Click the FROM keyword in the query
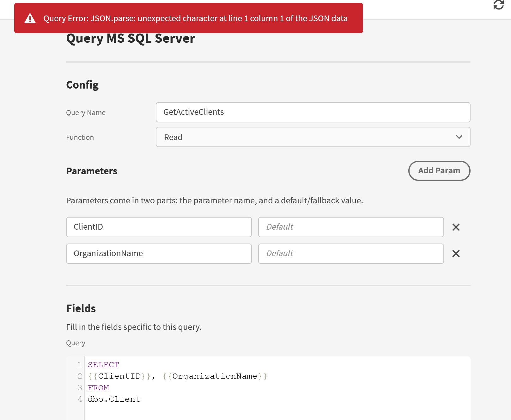The image size is (511, 420). pos(98,387)
